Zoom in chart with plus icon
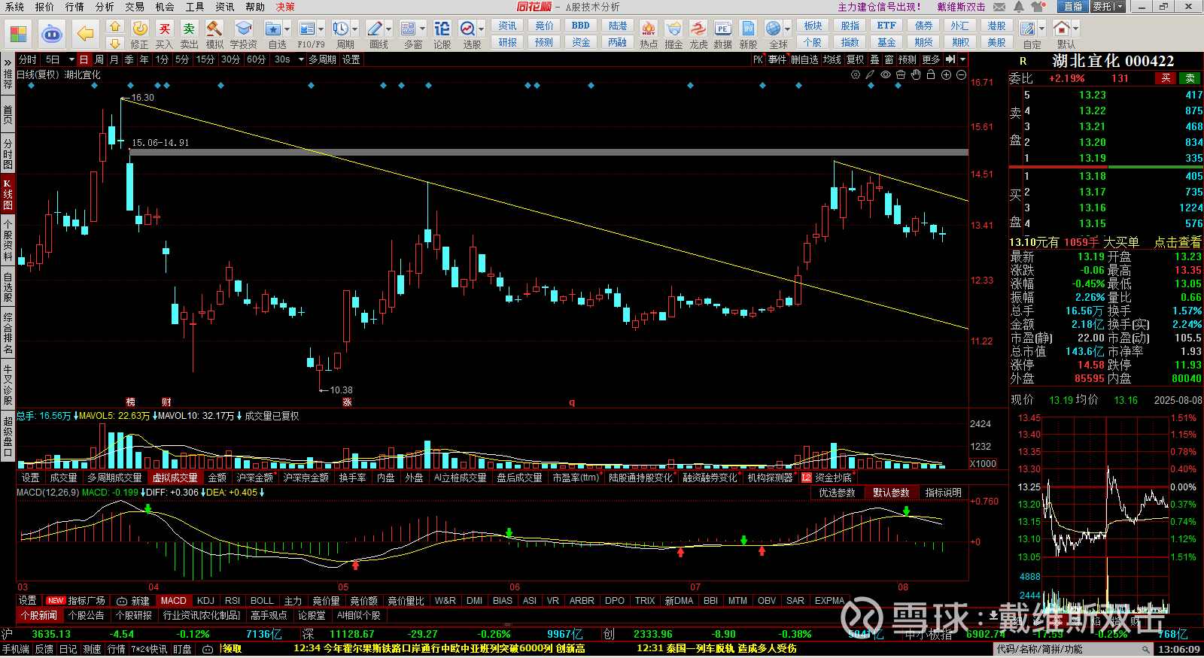Image resolution: width=1204 pixels, height=658 pixels. tap(946, 74)
